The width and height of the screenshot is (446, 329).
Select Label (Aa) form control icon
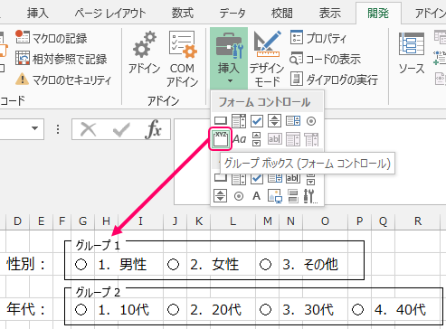pos(240,139)
